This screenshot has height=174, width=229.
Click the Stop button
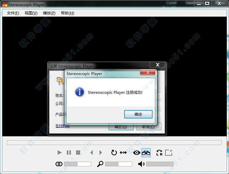click(x=78, y=153)
